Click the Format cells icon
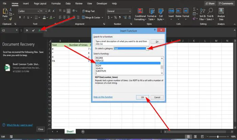 coord(186,11)
